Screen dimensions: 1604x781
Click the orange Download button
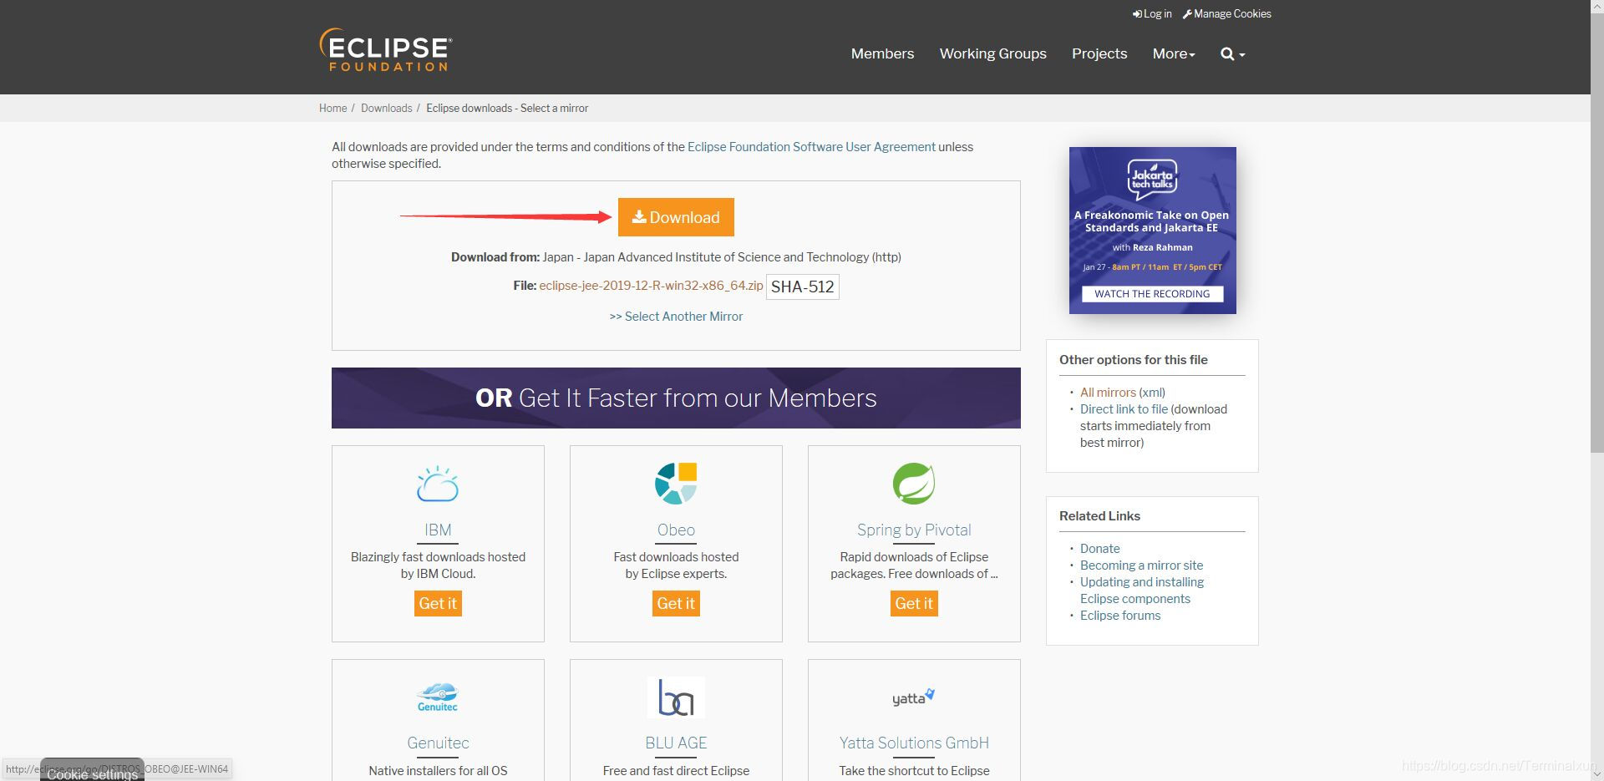[x=676, y=217]
